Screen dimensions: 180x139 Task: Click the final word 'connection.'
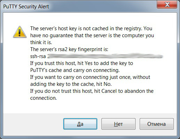click(x=43, y=98)
